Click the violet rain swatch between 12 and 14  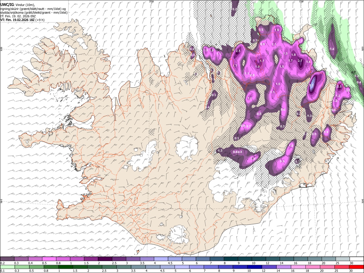click(x=269, y=267)
